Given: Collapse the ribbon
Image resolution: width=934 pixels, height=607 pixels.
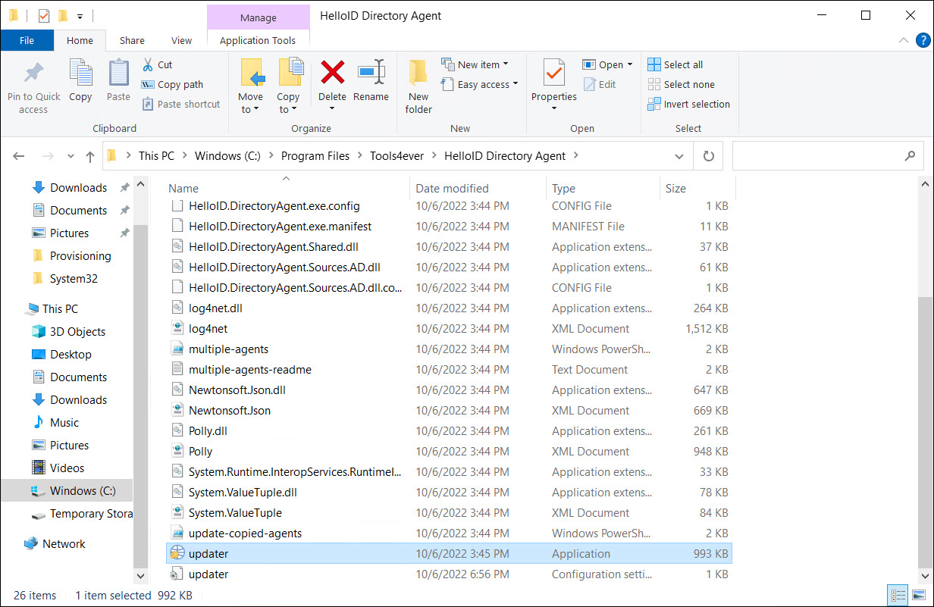Looking at the screenshot, I should click(x=903, y=40).
